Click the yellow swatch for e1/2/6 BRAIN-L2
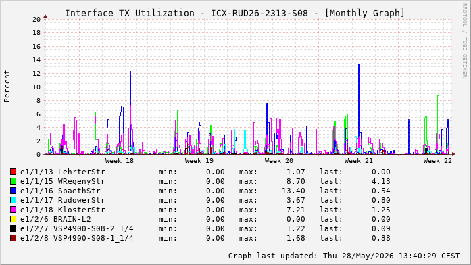The image size is (471, 265). (x=13, y=219)
